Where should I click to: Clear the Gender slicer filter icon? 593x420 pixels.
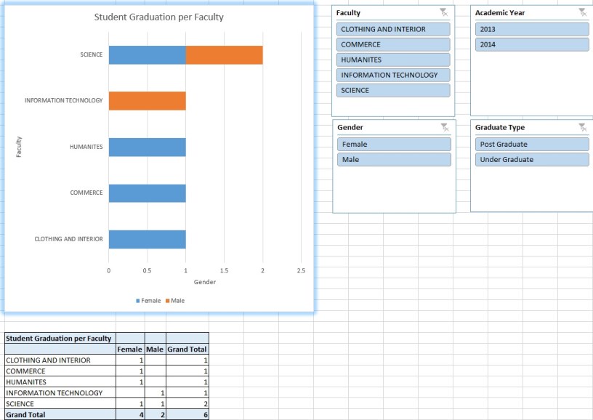[443, 126]
